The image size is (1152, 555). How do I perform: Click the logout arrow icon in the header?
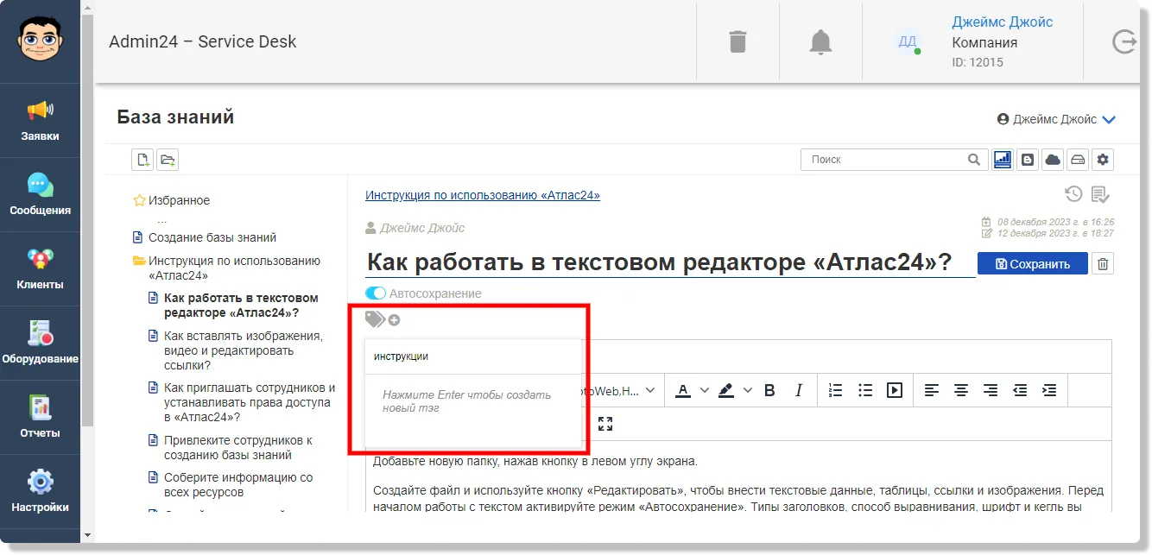(1124, 41)
